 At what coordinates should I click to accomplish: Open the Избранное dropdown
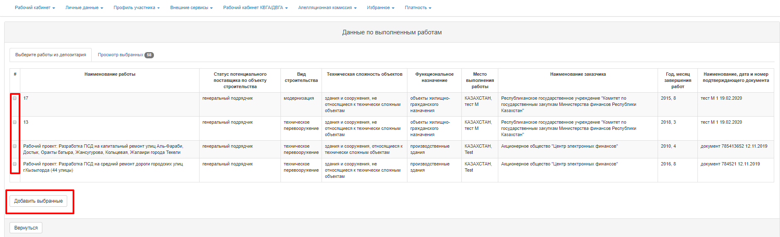380,8
